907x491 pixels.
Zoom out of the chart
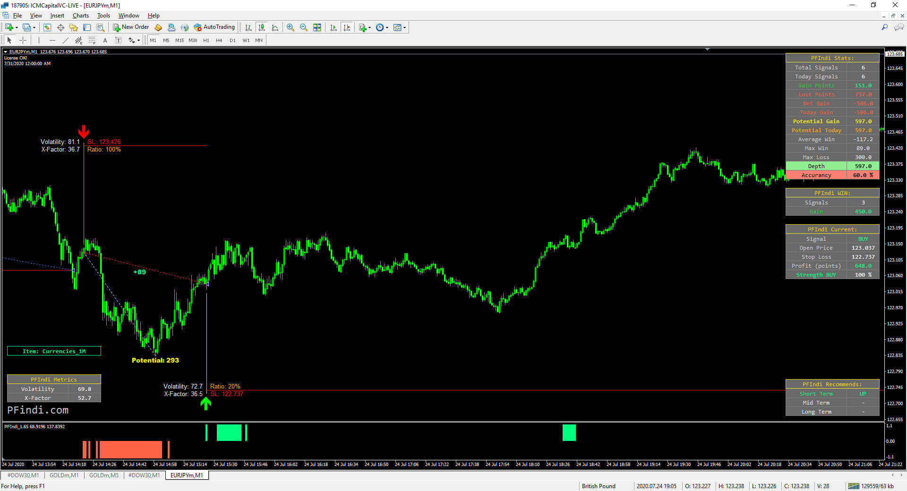click(303, 27)
